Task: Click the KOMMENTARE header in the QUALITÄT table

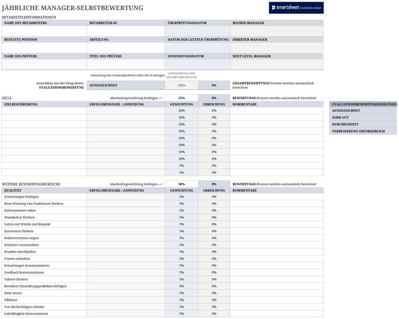Action: click(x=276, y=190)
